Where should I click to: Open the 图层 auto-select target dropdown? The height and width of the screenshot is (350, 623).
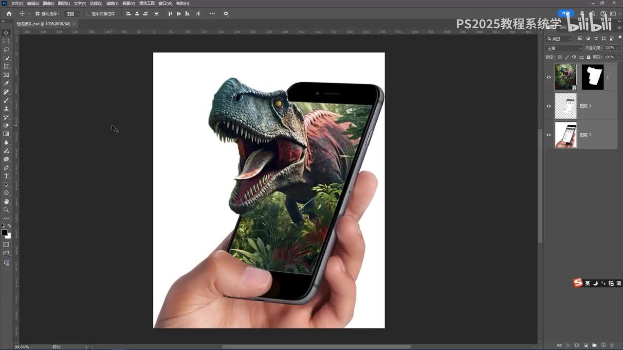click(x=73, y=14)
